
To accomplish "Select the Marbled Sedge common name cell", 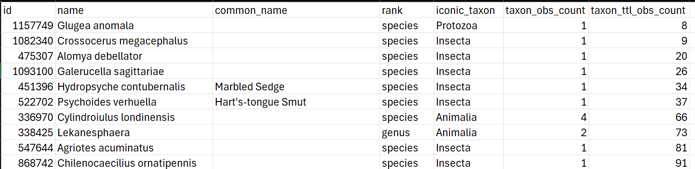I will tap(297, 87).
